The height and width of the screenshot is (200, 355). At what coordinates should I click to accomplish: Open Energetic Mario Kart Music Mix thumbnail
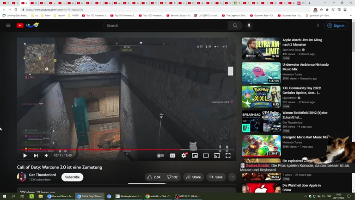pyautogui.click(x=261, y=145)
